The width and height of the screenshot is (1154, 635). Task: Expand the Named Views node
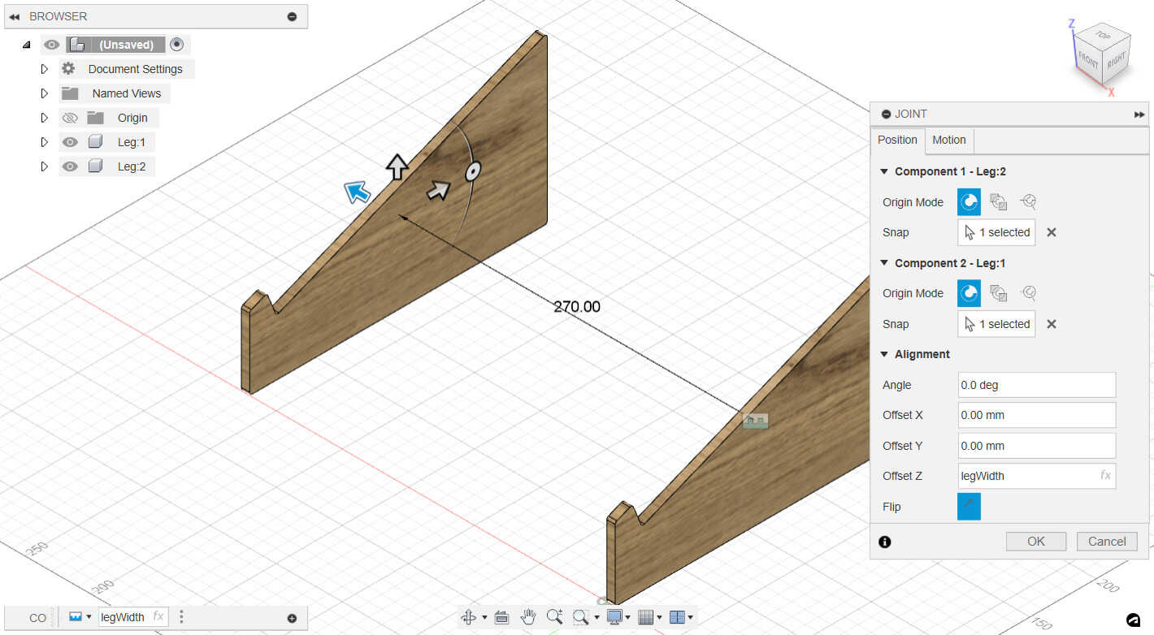45,93
